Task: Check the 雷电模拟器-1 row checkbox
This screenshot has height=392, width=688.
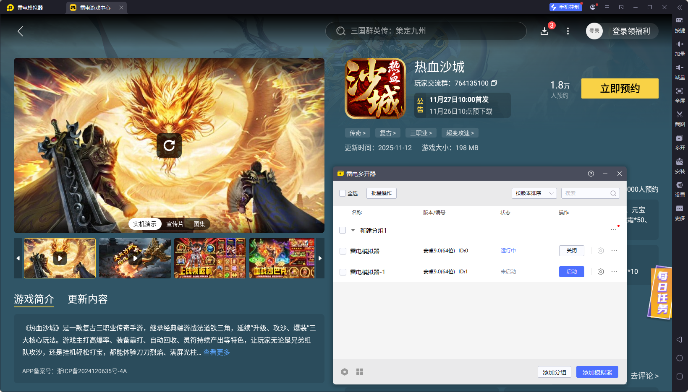Action: coord(343,272)
